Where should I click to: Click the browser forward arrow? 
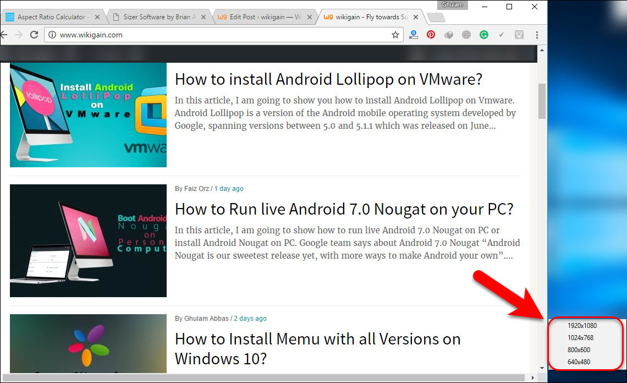click(18, 35)
